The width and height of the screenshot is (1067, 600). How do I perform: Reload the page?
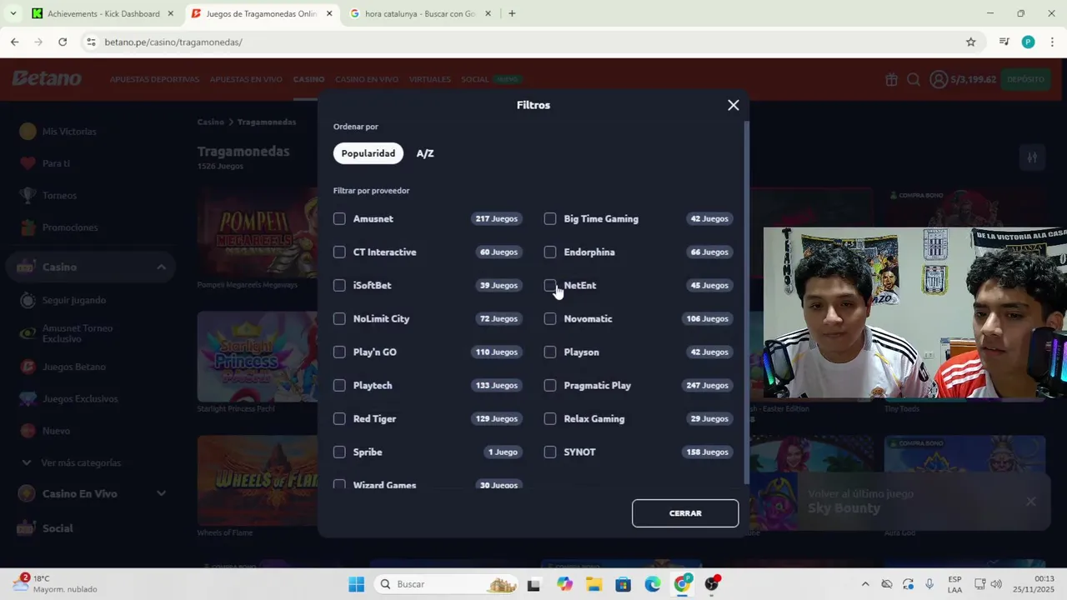[63, 42]
